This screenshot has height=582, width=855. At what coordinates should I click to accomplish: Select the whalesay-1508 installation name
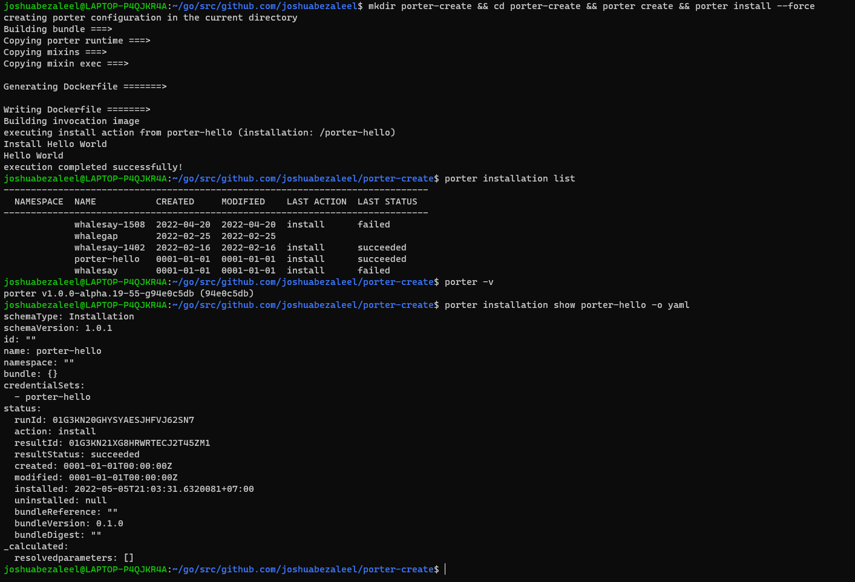[110, 224]
